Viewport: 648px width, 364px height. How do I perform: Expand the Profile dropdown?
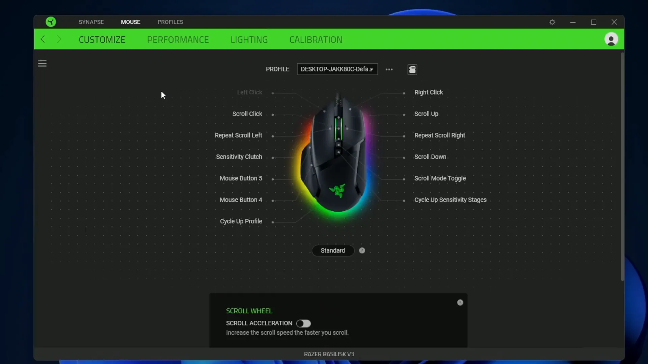(x=337, y=69)
